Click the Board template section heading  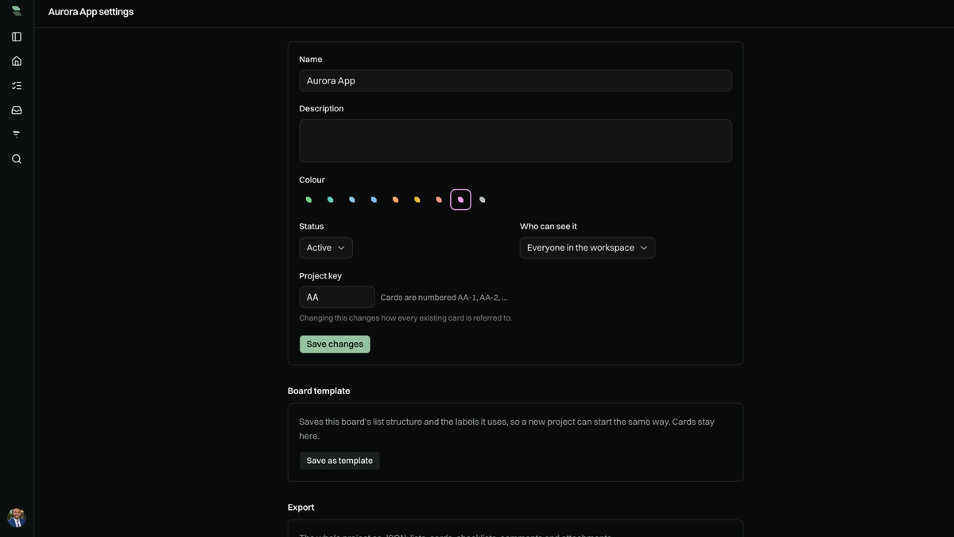[x=319, y=391]
